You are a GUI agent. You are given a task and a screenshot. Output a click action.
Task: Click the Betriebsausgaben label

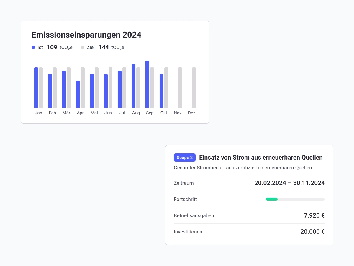[194, 215]
